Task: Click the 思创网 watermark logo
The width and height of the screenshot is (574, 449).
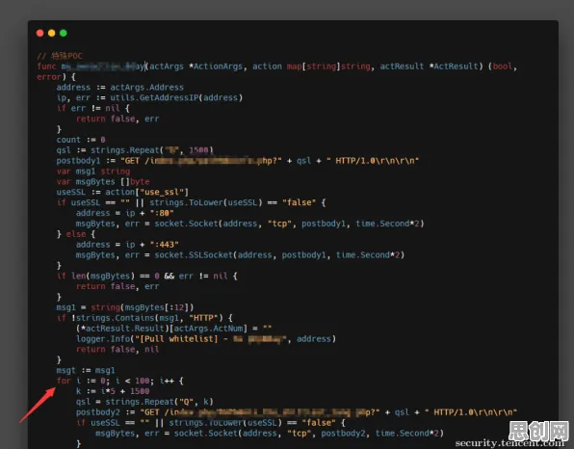Action: (x=539, y=431)
